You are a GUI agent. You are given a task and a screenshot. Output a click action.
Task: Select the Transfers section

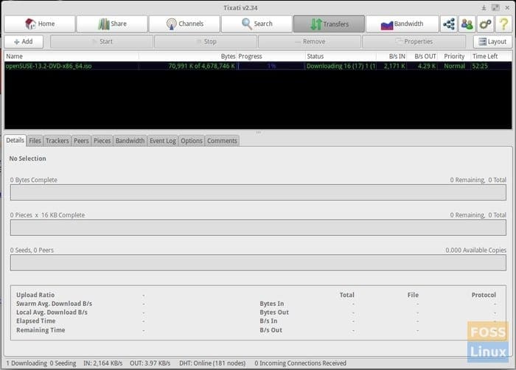tap(329, 24)
